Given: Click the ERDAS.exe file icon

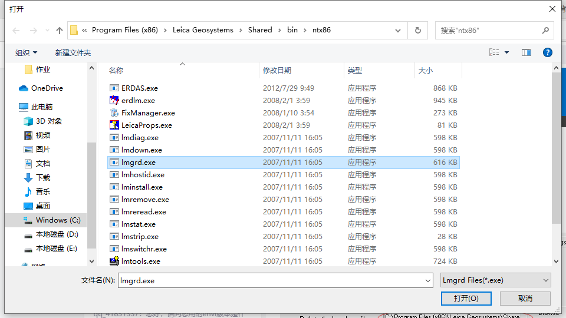Looking at the screenshot, I should 114,88.
